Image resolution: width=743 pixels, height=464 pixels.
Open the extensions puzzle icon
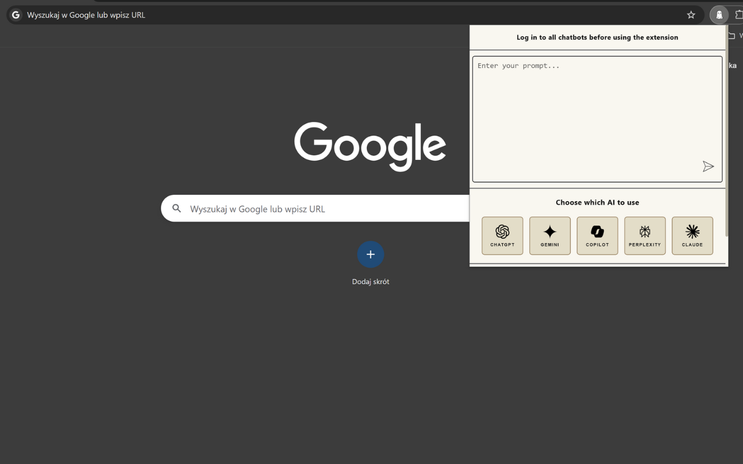coord(740,15)
